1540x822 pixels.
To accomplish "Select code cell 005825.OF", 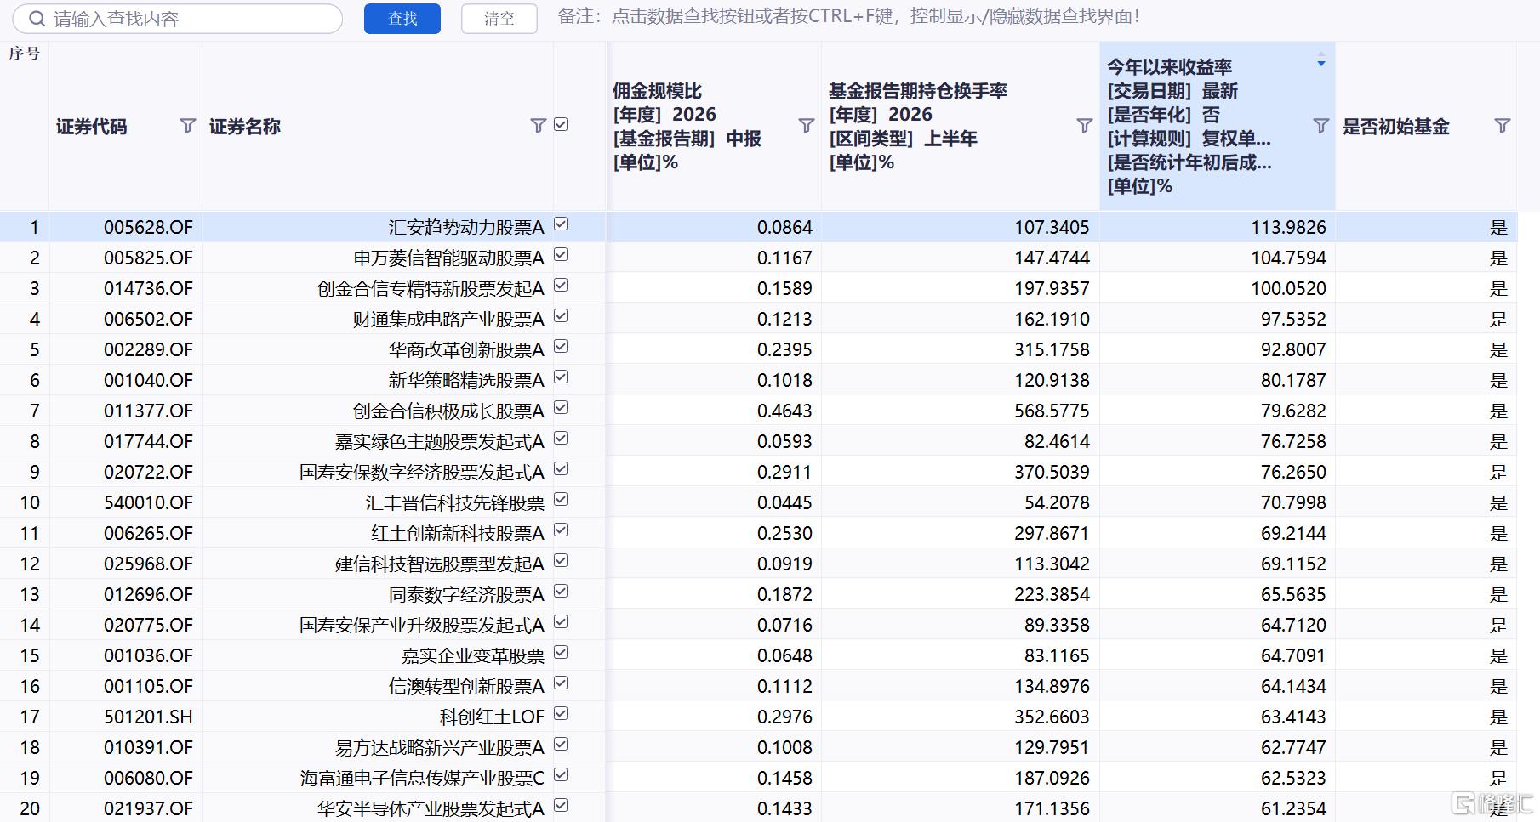I will coord(148,258).
